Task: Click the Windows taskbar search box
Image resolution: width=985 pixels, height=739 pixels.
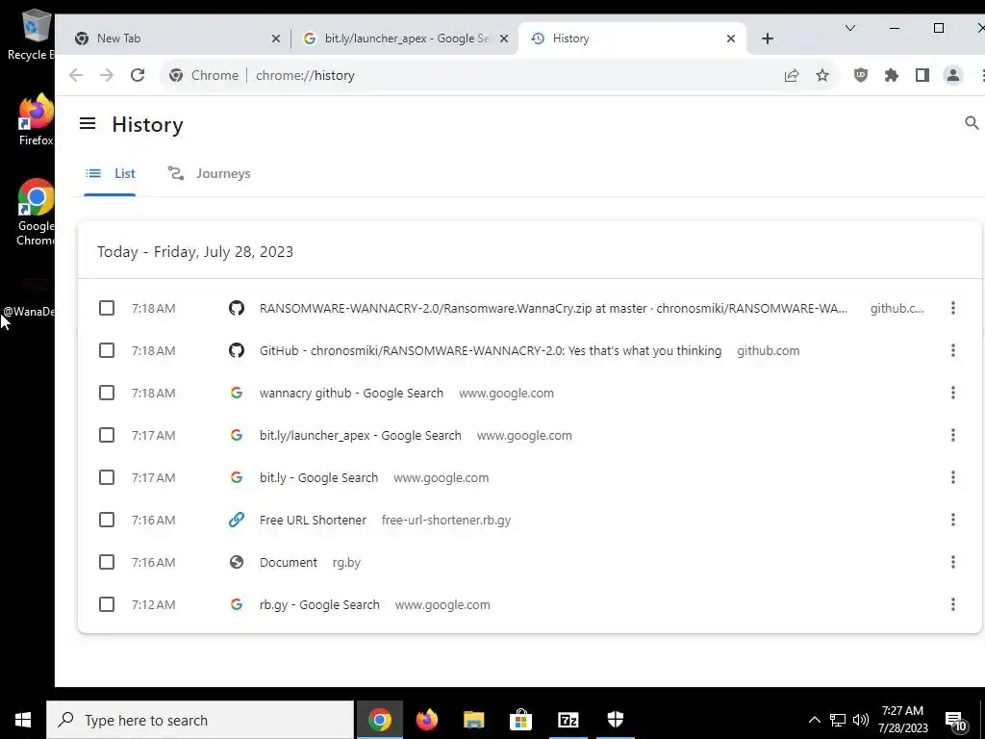Action: pos(200,720)
